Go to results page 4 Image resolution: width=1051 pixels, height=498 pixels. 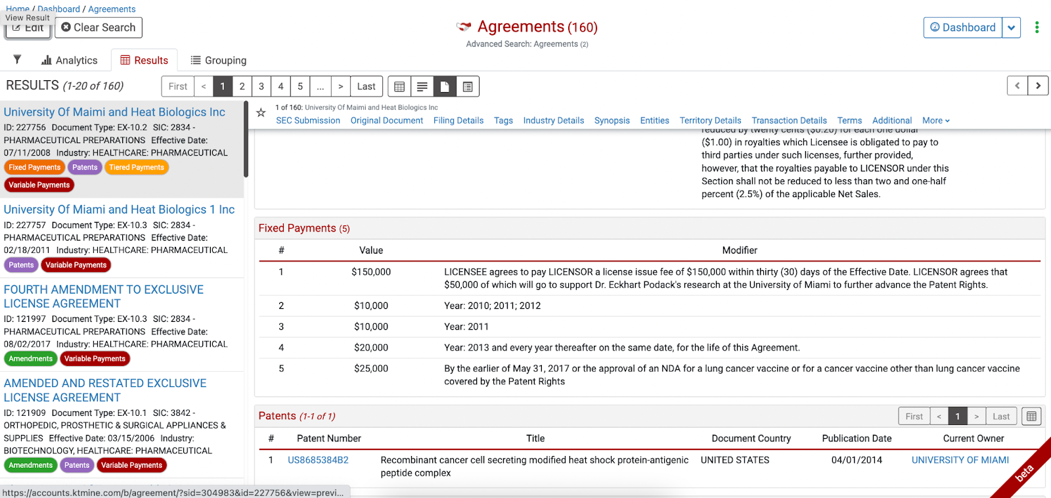click(x=280, y=87)
